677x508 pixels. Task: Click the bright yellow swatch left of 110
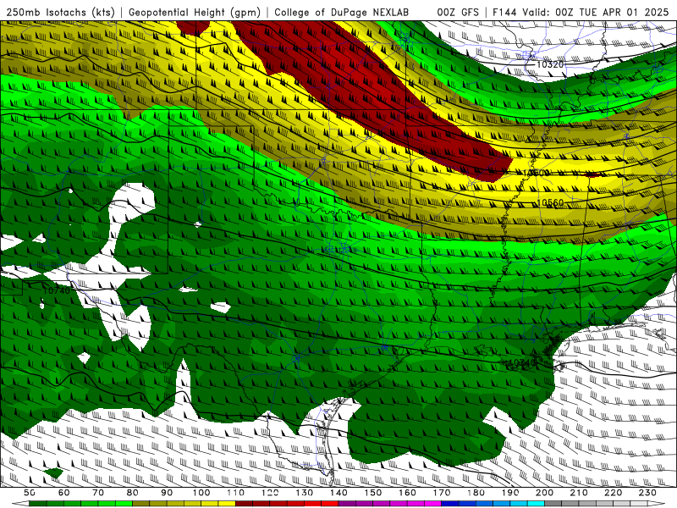tap(227, 504)
